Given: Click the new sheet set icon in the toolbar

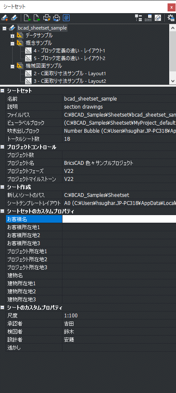Looking at the screenshot, I should 5,18.
